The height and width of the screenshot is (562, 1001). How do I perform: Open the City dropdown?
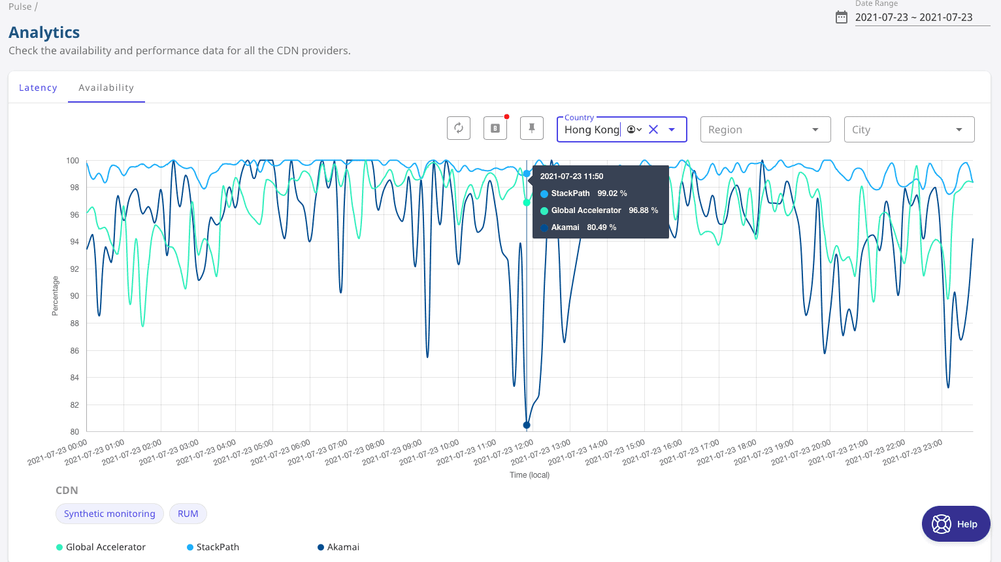909,129
